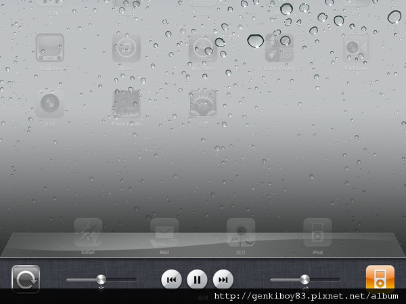Open the Camera app icon
The image size is (406, 304).
click(x=50, y=104)
